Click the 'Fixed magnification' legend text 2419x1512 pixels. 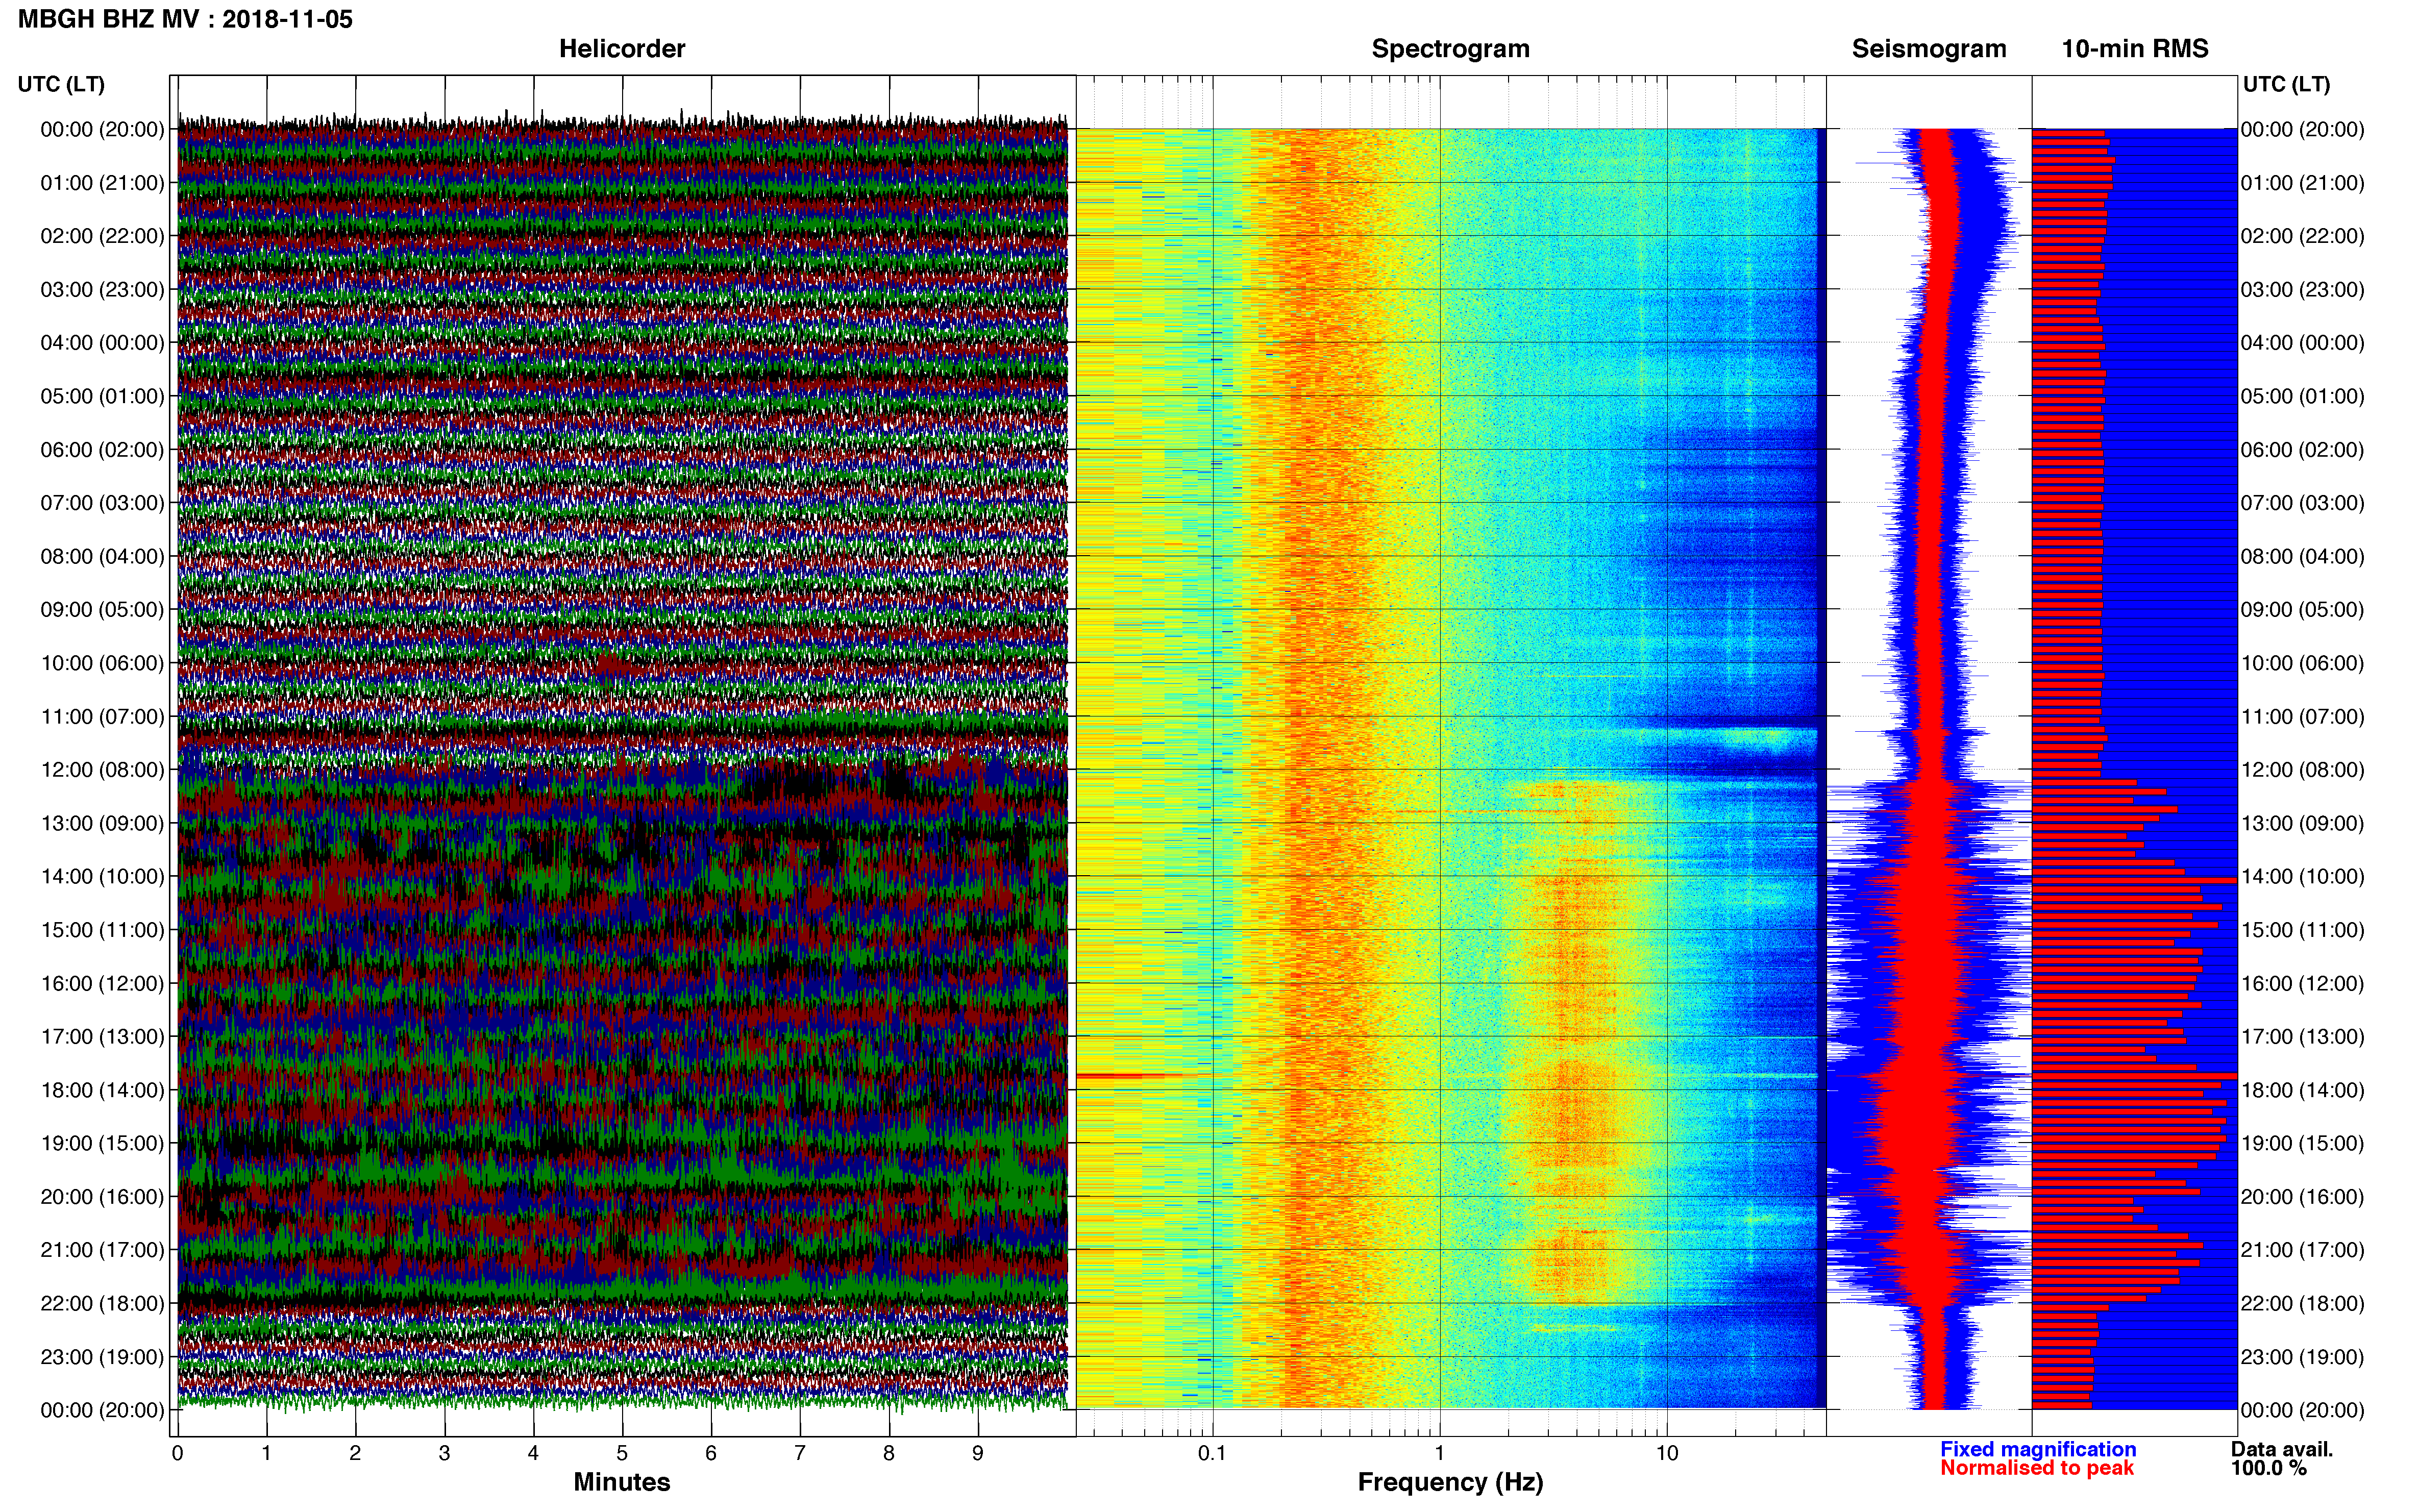[x=2038, y=1449]
